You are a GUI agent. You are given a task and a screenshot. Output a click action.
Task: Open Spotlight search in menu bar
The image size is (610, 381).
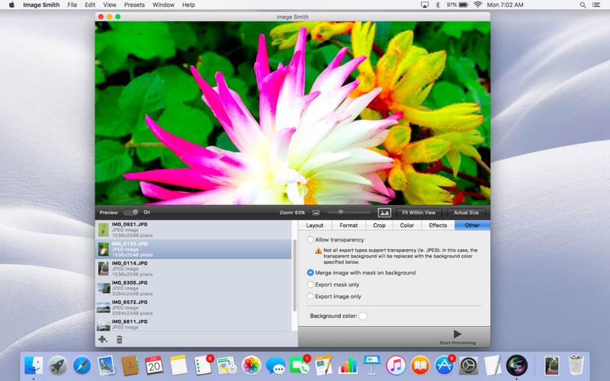click(583, 5)
